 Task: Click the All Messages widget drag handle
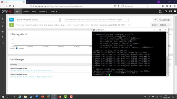(11, 59)
